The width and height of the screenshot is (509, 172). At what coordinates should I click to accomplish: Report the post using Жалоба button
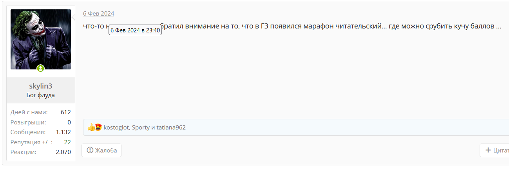(101, 150)
